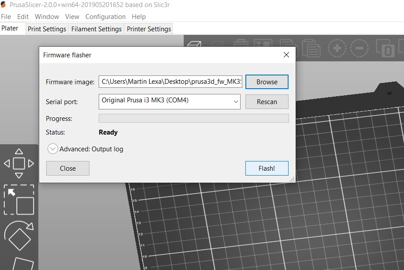Click the Firmware image path field
This screenshot has width=404, height=270.
pyautogui.click(x=170, y=82)
